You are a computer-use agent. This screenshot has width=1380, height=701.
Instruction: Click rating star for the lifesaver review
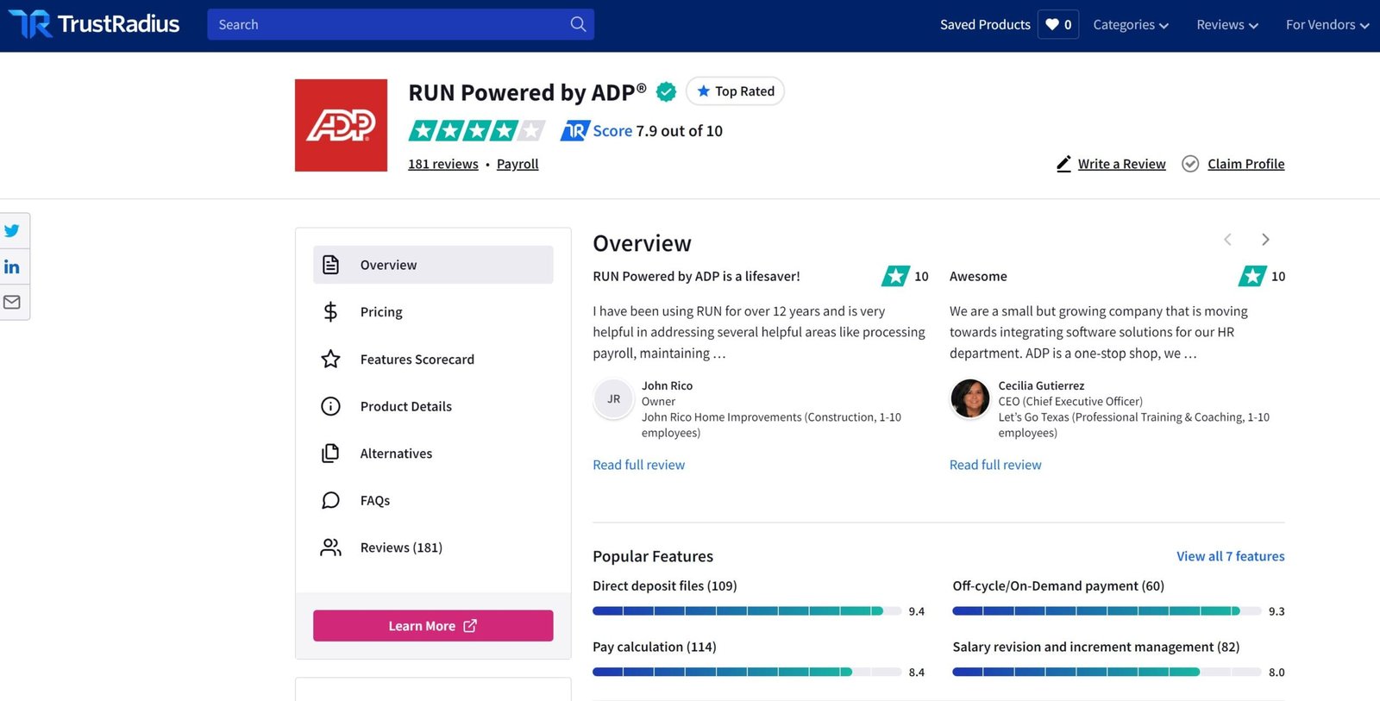click(895, 276)
